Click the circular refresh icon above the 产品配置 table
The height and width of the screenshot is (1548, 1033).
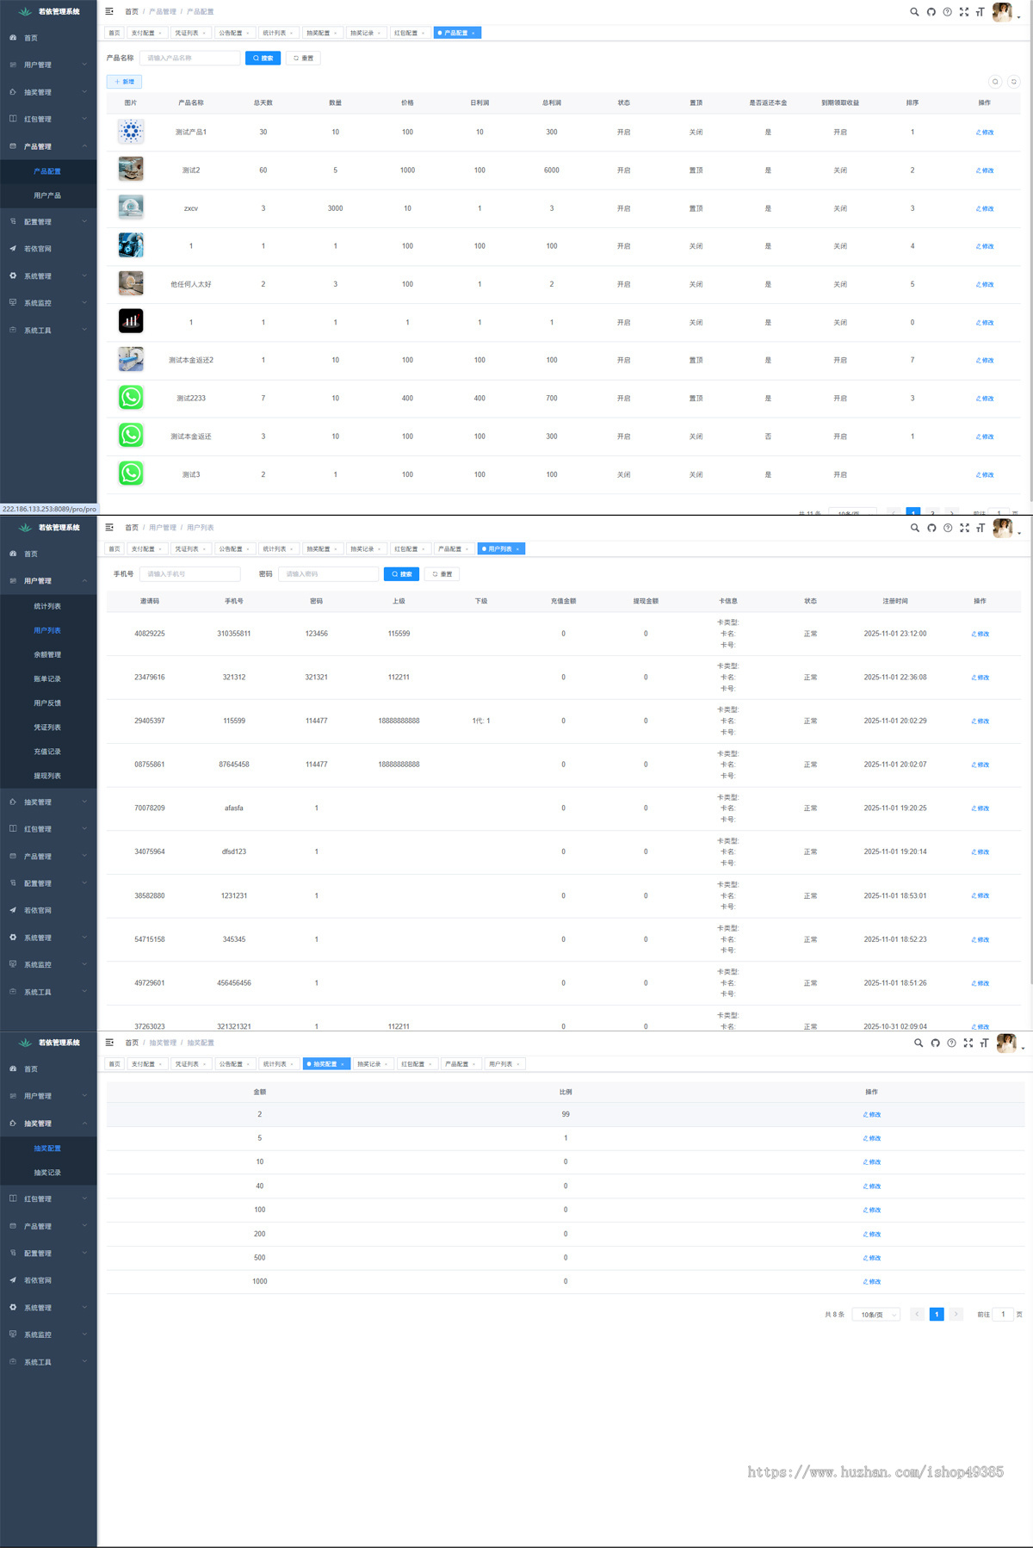coord(1014,82)
